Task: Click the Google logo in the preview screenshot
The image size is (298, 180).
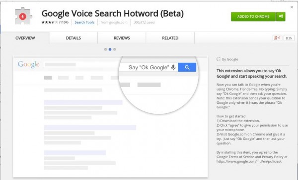Action: [28, 65]
